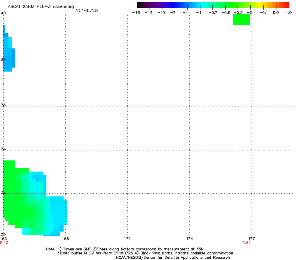Click the -13 color scale label

coord(148,13)
